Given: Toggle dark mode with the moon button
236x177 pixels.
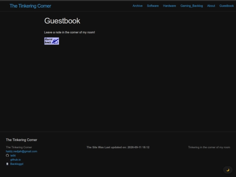Looking at the screenshot, I should (x=228, y=170).
